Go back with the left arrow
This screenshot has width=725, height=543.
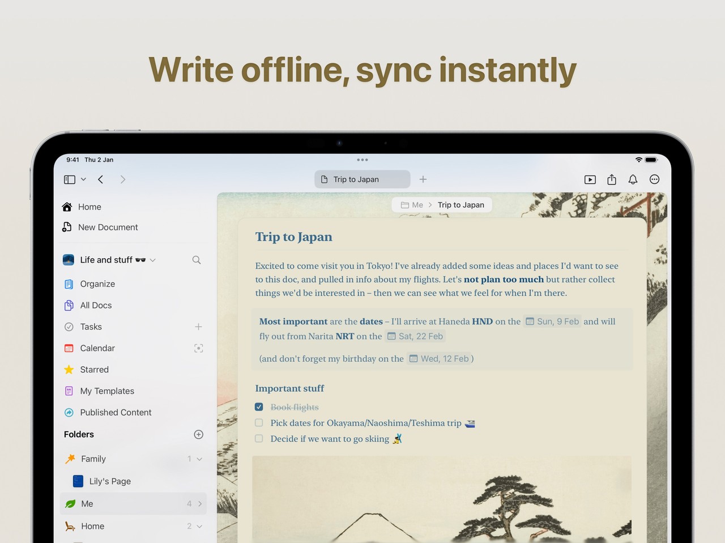click(101, 179)
